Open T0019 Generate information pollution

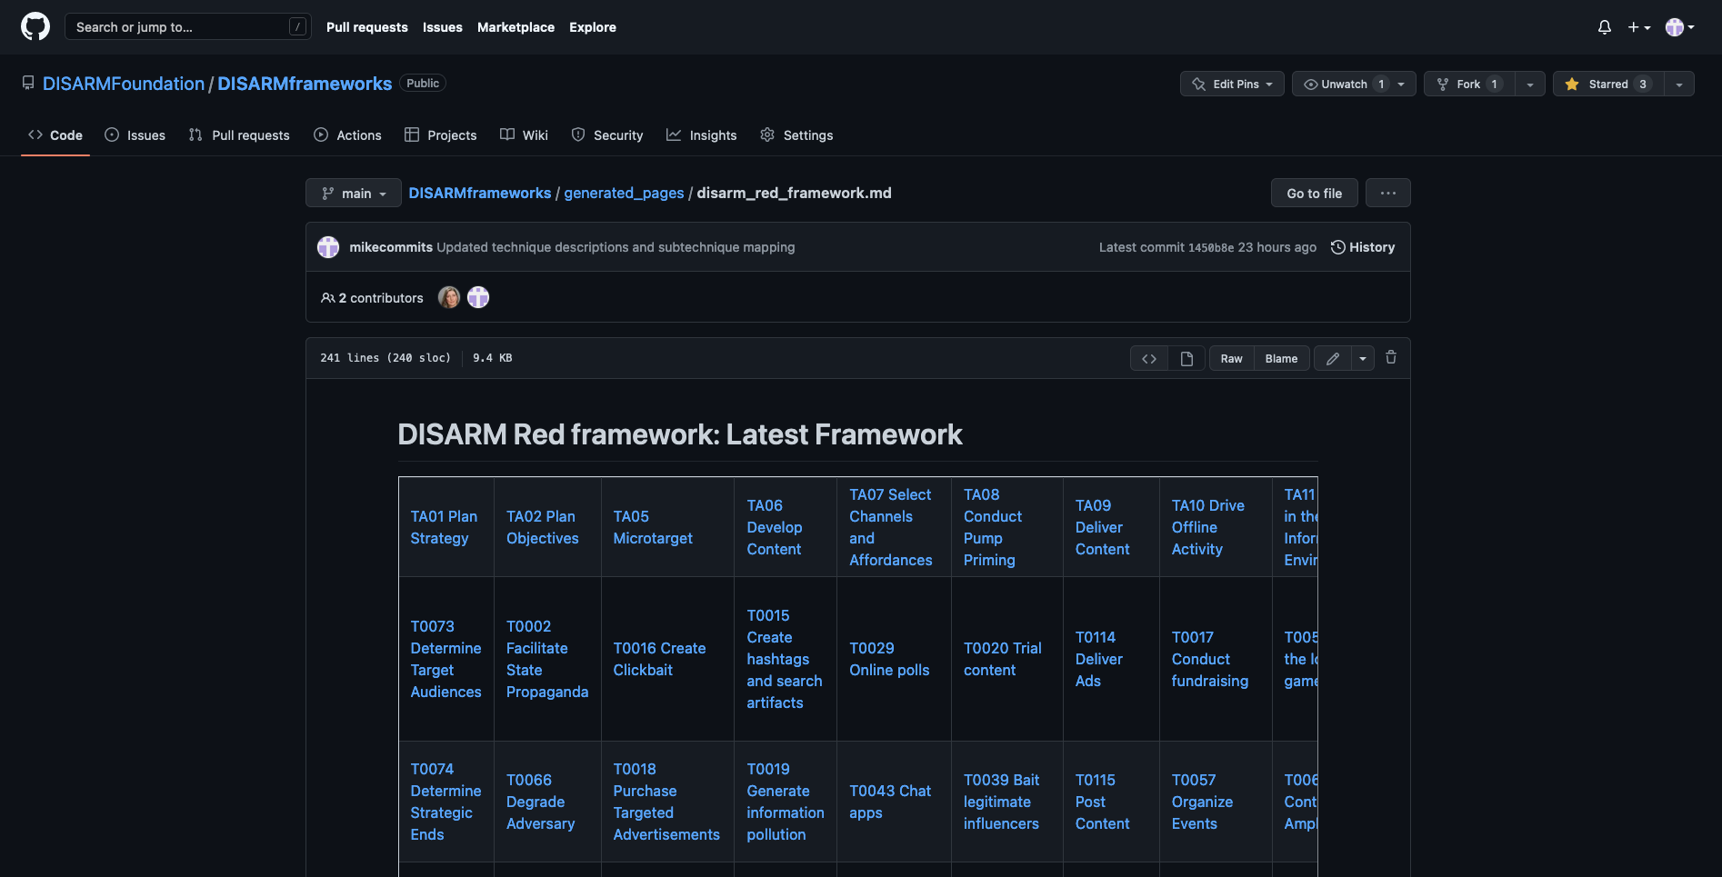click(786, 802)
